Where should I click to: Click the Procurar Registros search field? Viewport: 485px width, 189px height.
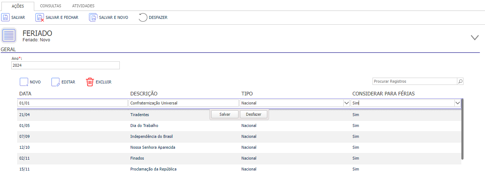415,81
